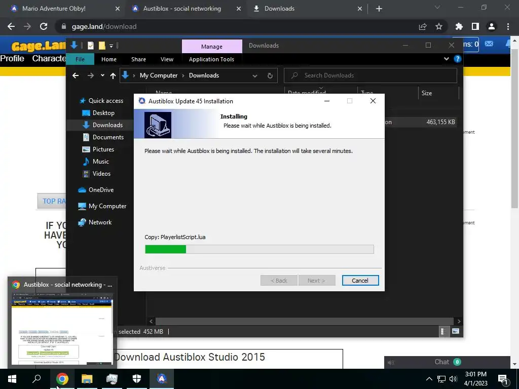Go back in Chrome browser
This screenshot has height=389, width=519.
click(x=11, y=26)
